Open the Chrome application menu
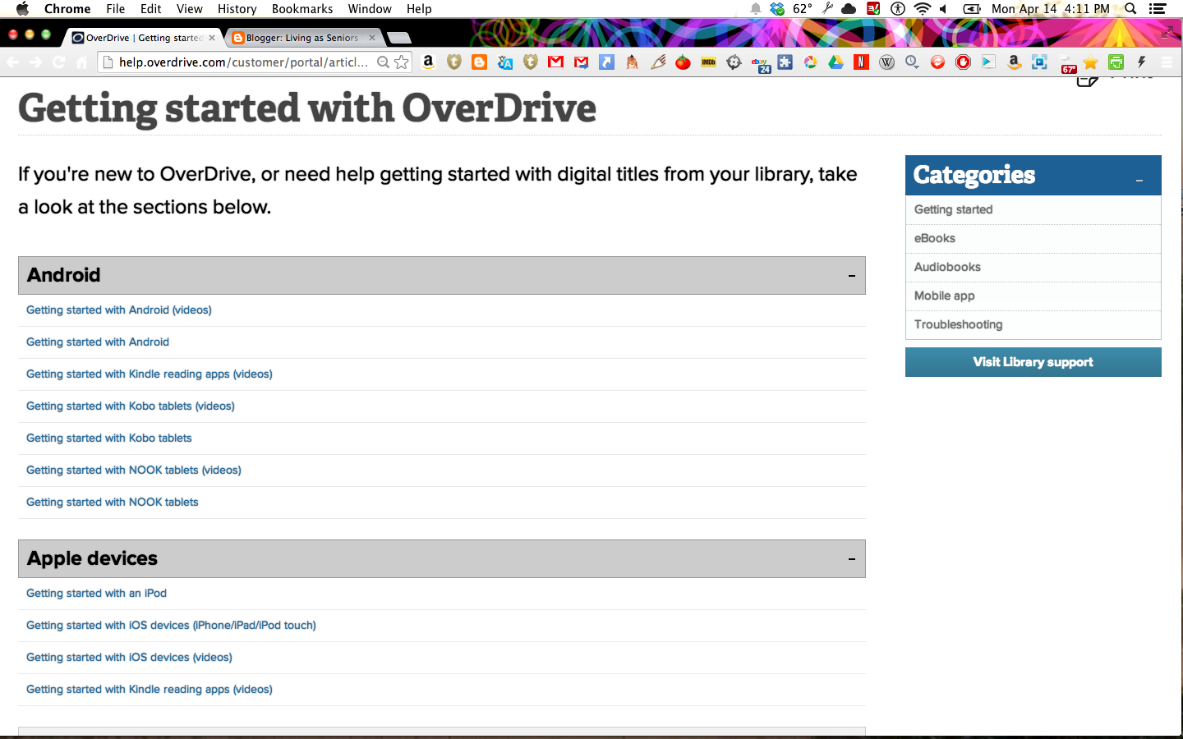The width and height of the screenshot is (1183, 739). coord(67,9)
